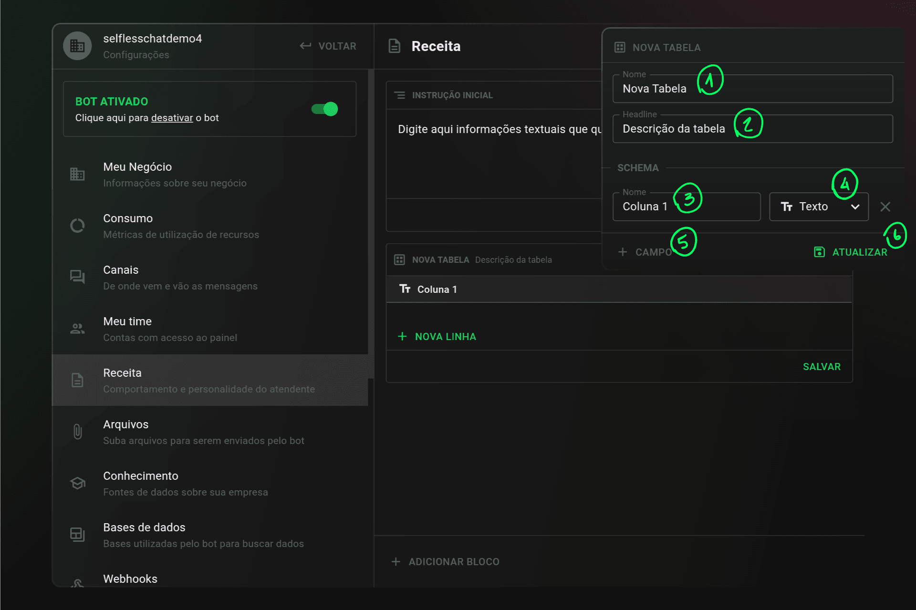
Task: Open Meu time settings
Action: point(210,329)
